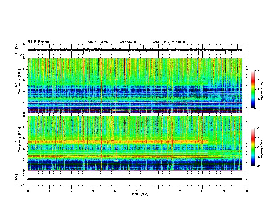Click the ch.1 voltage waveform trace
Image resolution: width=277 pixels, height=214 pixels.
tap(135, 50)
